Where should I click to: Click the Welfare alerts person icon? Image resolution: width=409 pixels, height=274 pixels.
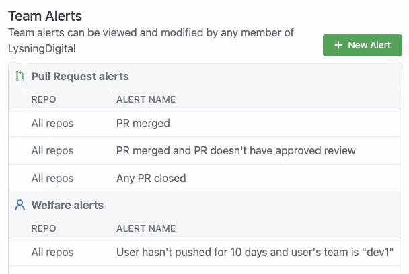click(x=20, y=205)
